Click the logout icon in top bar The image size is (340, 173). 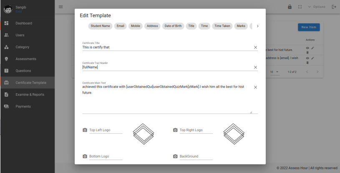point(334,7)
